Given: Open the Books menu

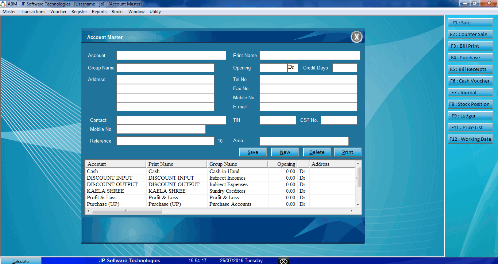Looking at the screenshot, I should 117,12.
